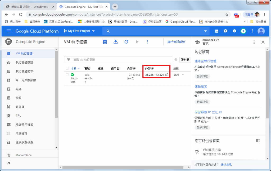Viewport: 271px width, 171px height.
Task: Click the 提供意見 feedback link
Action: point(226,165)
